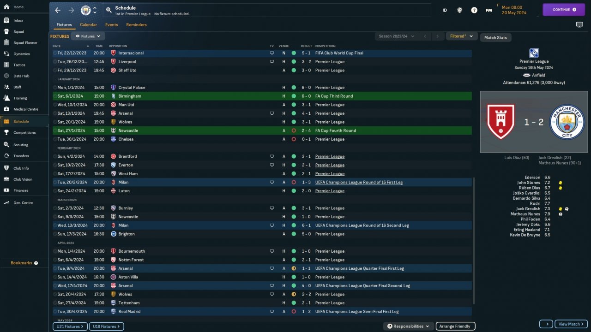Click the Arrange Friendly button
591x332 pixels.
(455, 326)
